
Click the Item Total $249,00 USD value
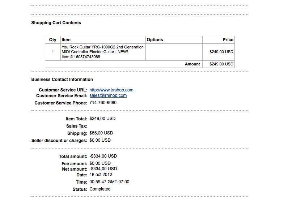coord(102,119)
